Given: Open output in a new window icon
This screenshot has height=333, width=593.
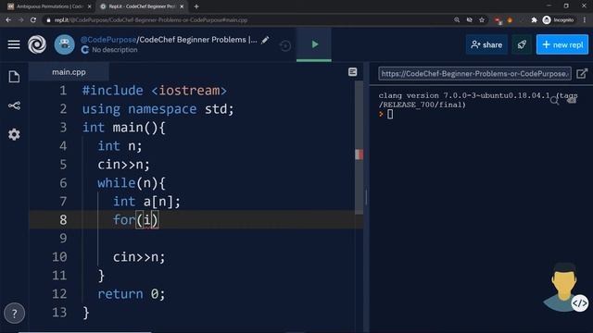Looking at the screenshot, I should point(582,74).
